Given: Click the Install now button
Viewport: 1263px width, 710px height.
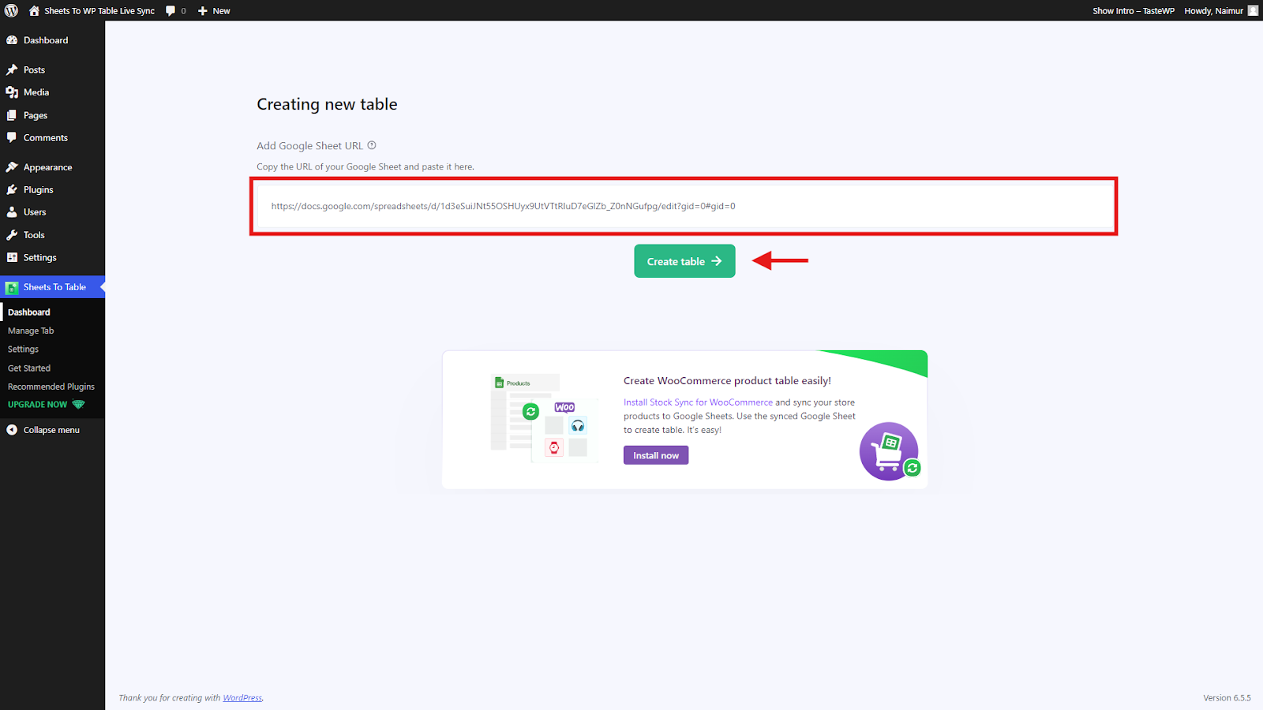Looking at the screenshot, I should click(656, 455).
